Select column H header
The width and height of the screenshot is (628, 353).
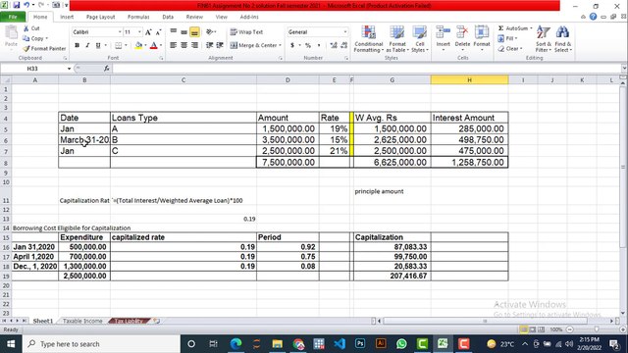469,80
